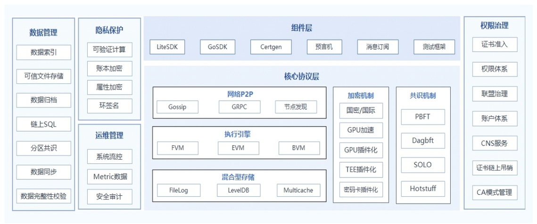Image resolution: width=537 pixels, height=224 pixels.
Task: Click the EVM box
Action: click(x=239, y=148)
